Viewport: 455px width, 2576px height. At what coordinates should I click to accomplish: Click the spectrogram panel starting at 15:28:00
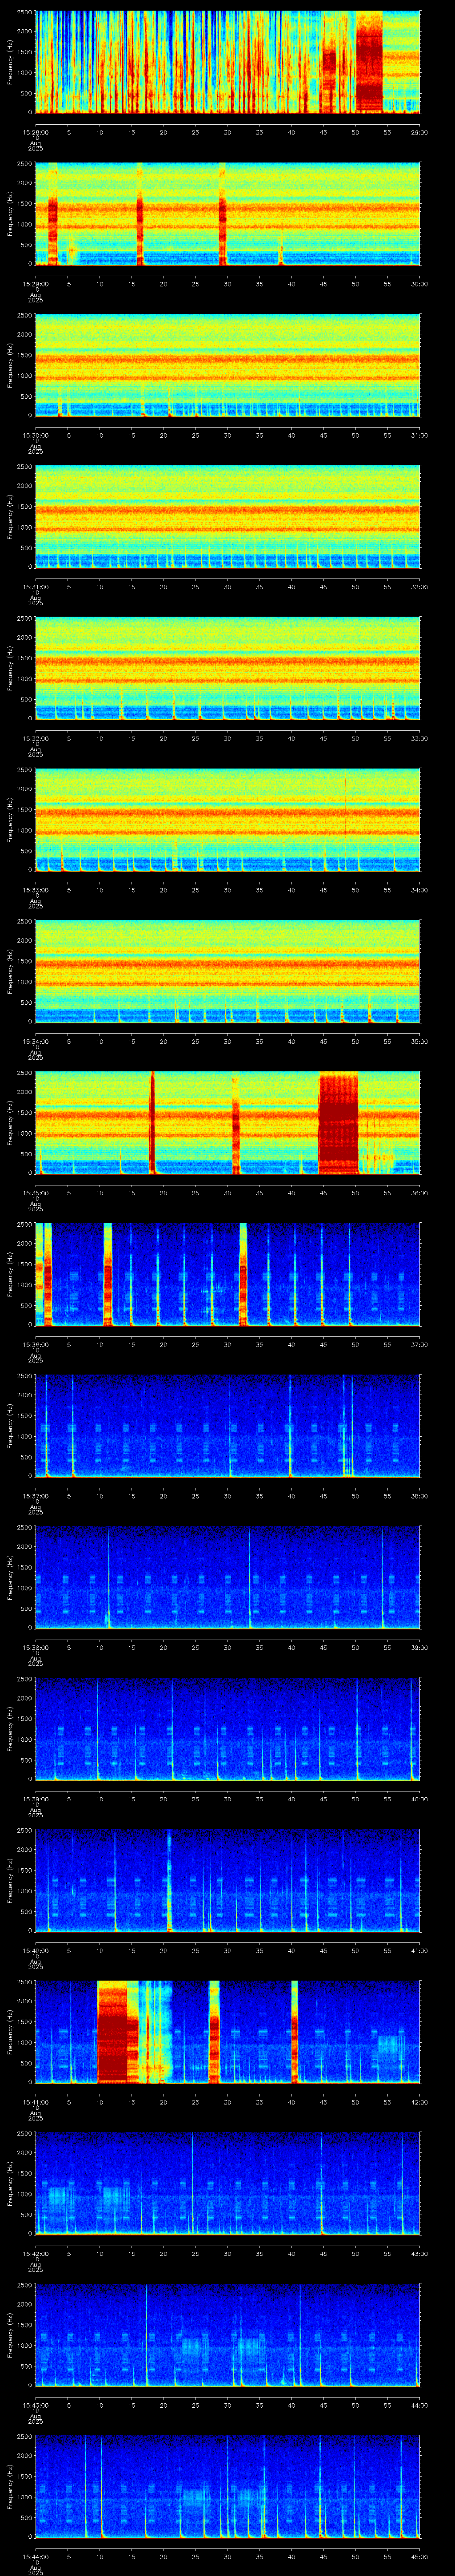click(228, 62)
